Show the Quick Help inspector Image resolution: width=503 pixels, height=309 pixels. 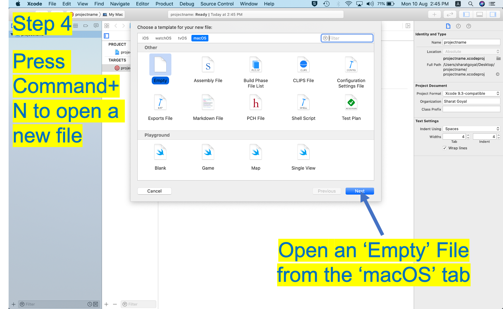tap(469, 26)
